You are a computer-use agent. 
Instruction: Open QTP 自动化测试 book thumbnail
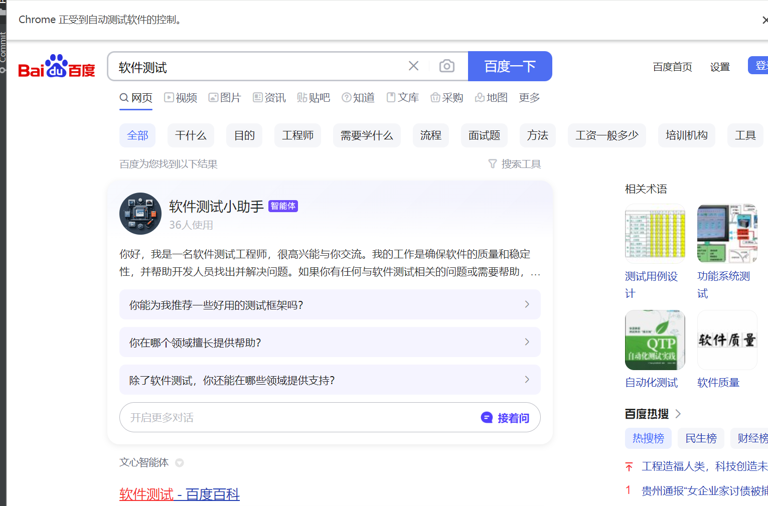click(x=655, y=340)
